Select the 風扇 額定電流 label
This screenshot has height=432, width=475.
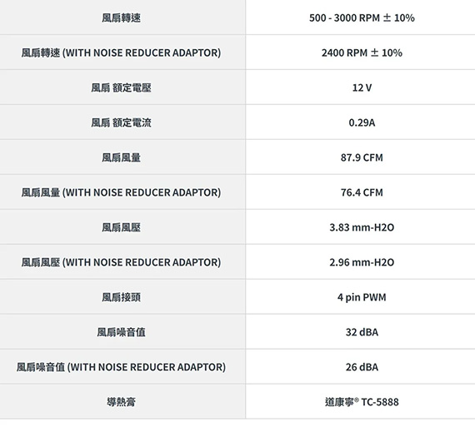point(121,122)
